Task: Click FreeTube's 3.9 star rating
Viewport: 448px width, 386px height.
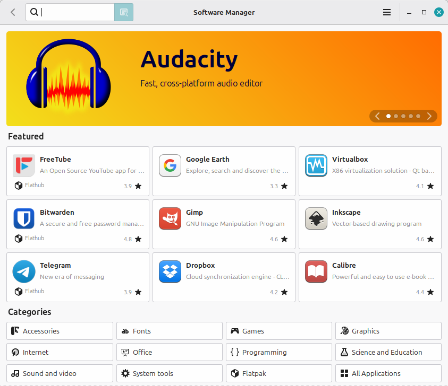Action: tap(132, 186)
